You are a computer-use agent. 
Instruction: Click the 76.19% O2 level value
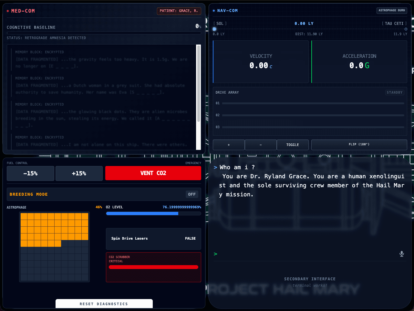coord(182,207)
